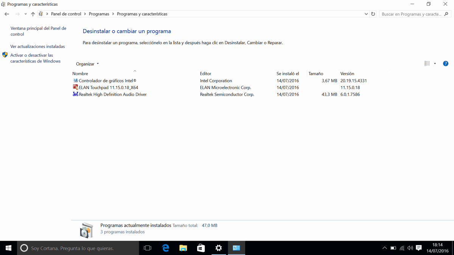Go back with the left arrow icon

click(7, 14)
